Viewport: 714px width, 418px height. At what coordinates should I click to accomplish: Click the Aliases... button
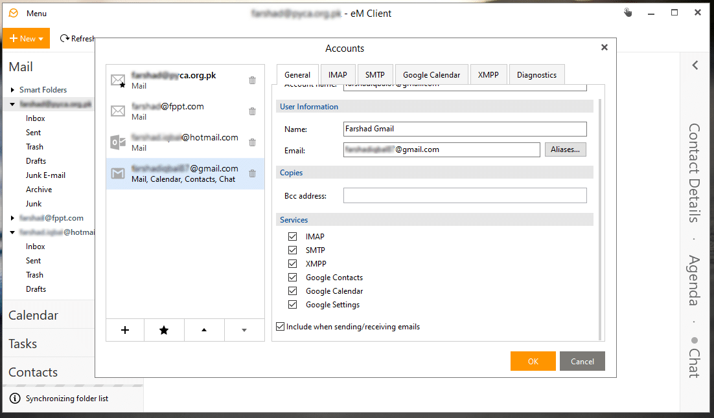pyautogui.click(x=565, y=149)
